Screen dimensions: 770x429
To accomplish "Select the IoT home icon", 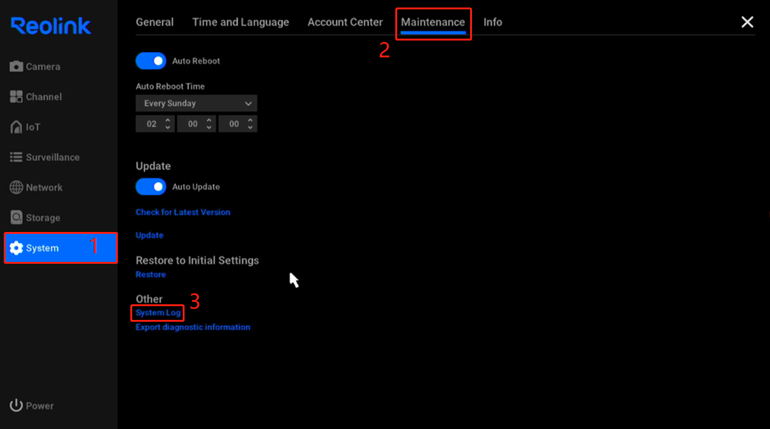I will coord(16,127).
